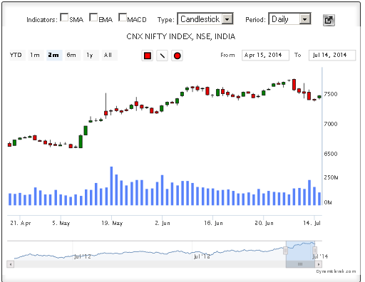Select the red circle drawing tool
Image resolution: width=365 pixels, height=282 pixels.
(177, 56)
